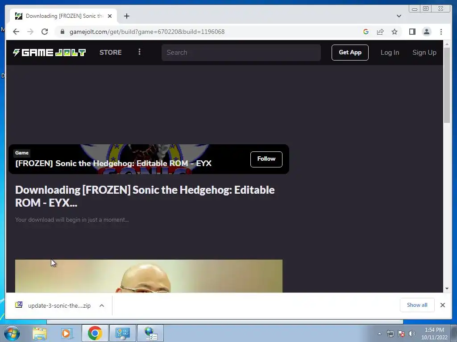Click the share page icon
The width and height of the screenshot is (457, 342).
tap(380, 32)
